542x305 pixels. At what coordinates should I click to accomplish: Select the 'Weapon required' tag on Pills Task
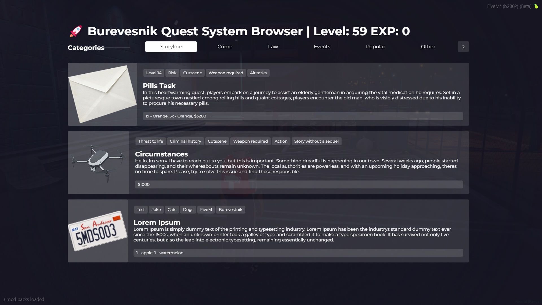click(x=226, y=73)
